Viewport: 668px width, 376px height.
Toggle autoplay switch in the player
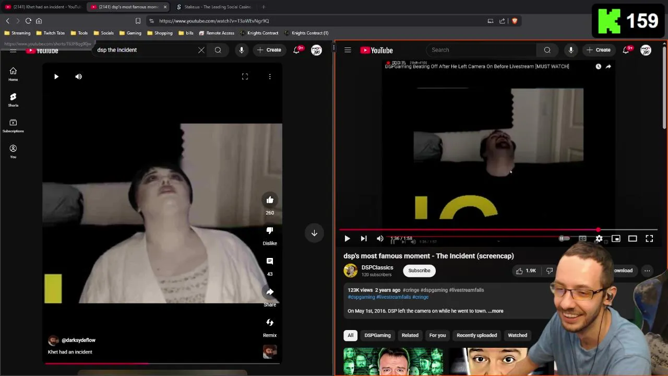(x=564, y=239)
